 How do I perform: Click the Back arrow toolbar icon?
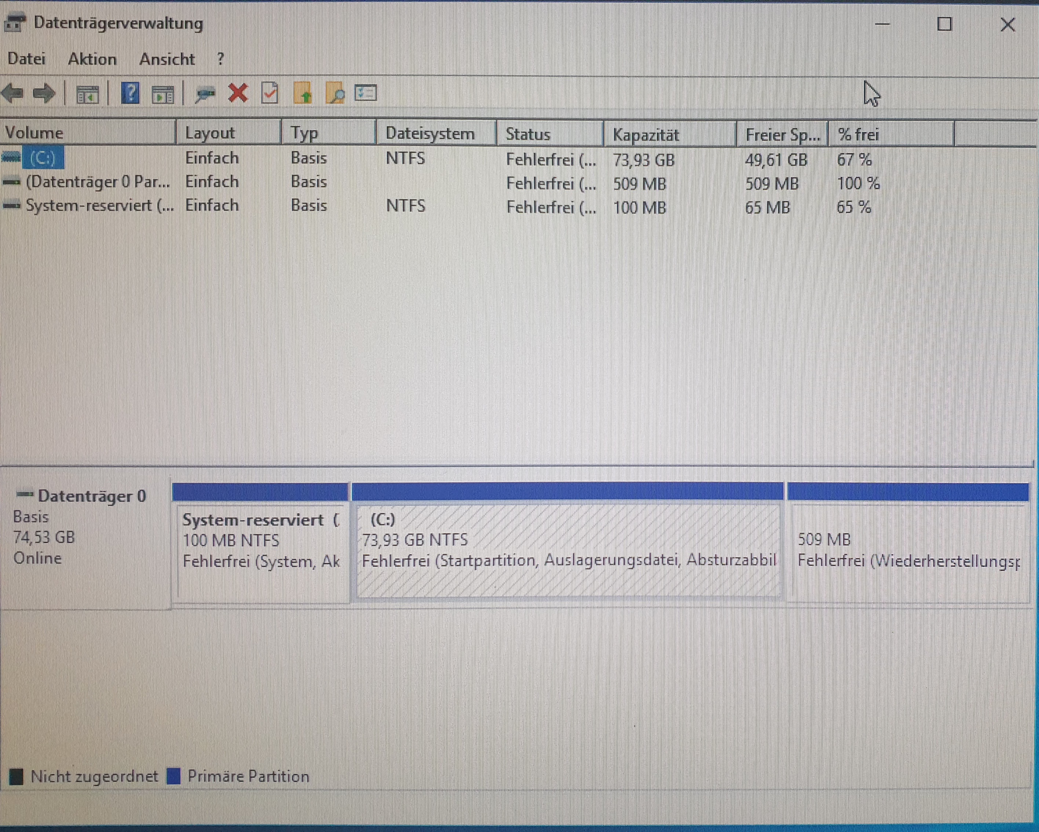pyautogui.click(x=13, y=93)
